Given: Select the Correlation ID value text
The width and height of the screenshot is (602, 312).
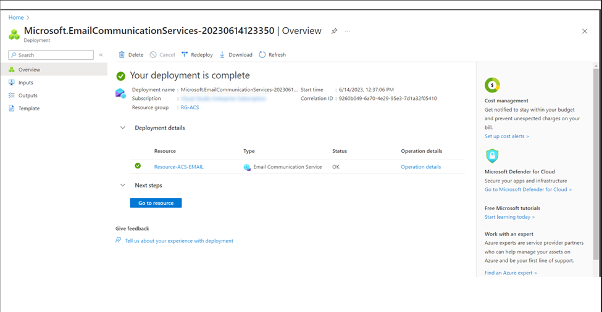Looking at the screenshot, I should pos(388,99).
